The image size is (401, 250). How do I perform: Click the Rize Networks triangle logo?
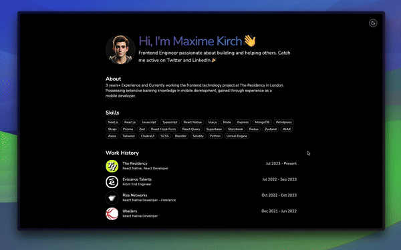click(x=112, y=198)
